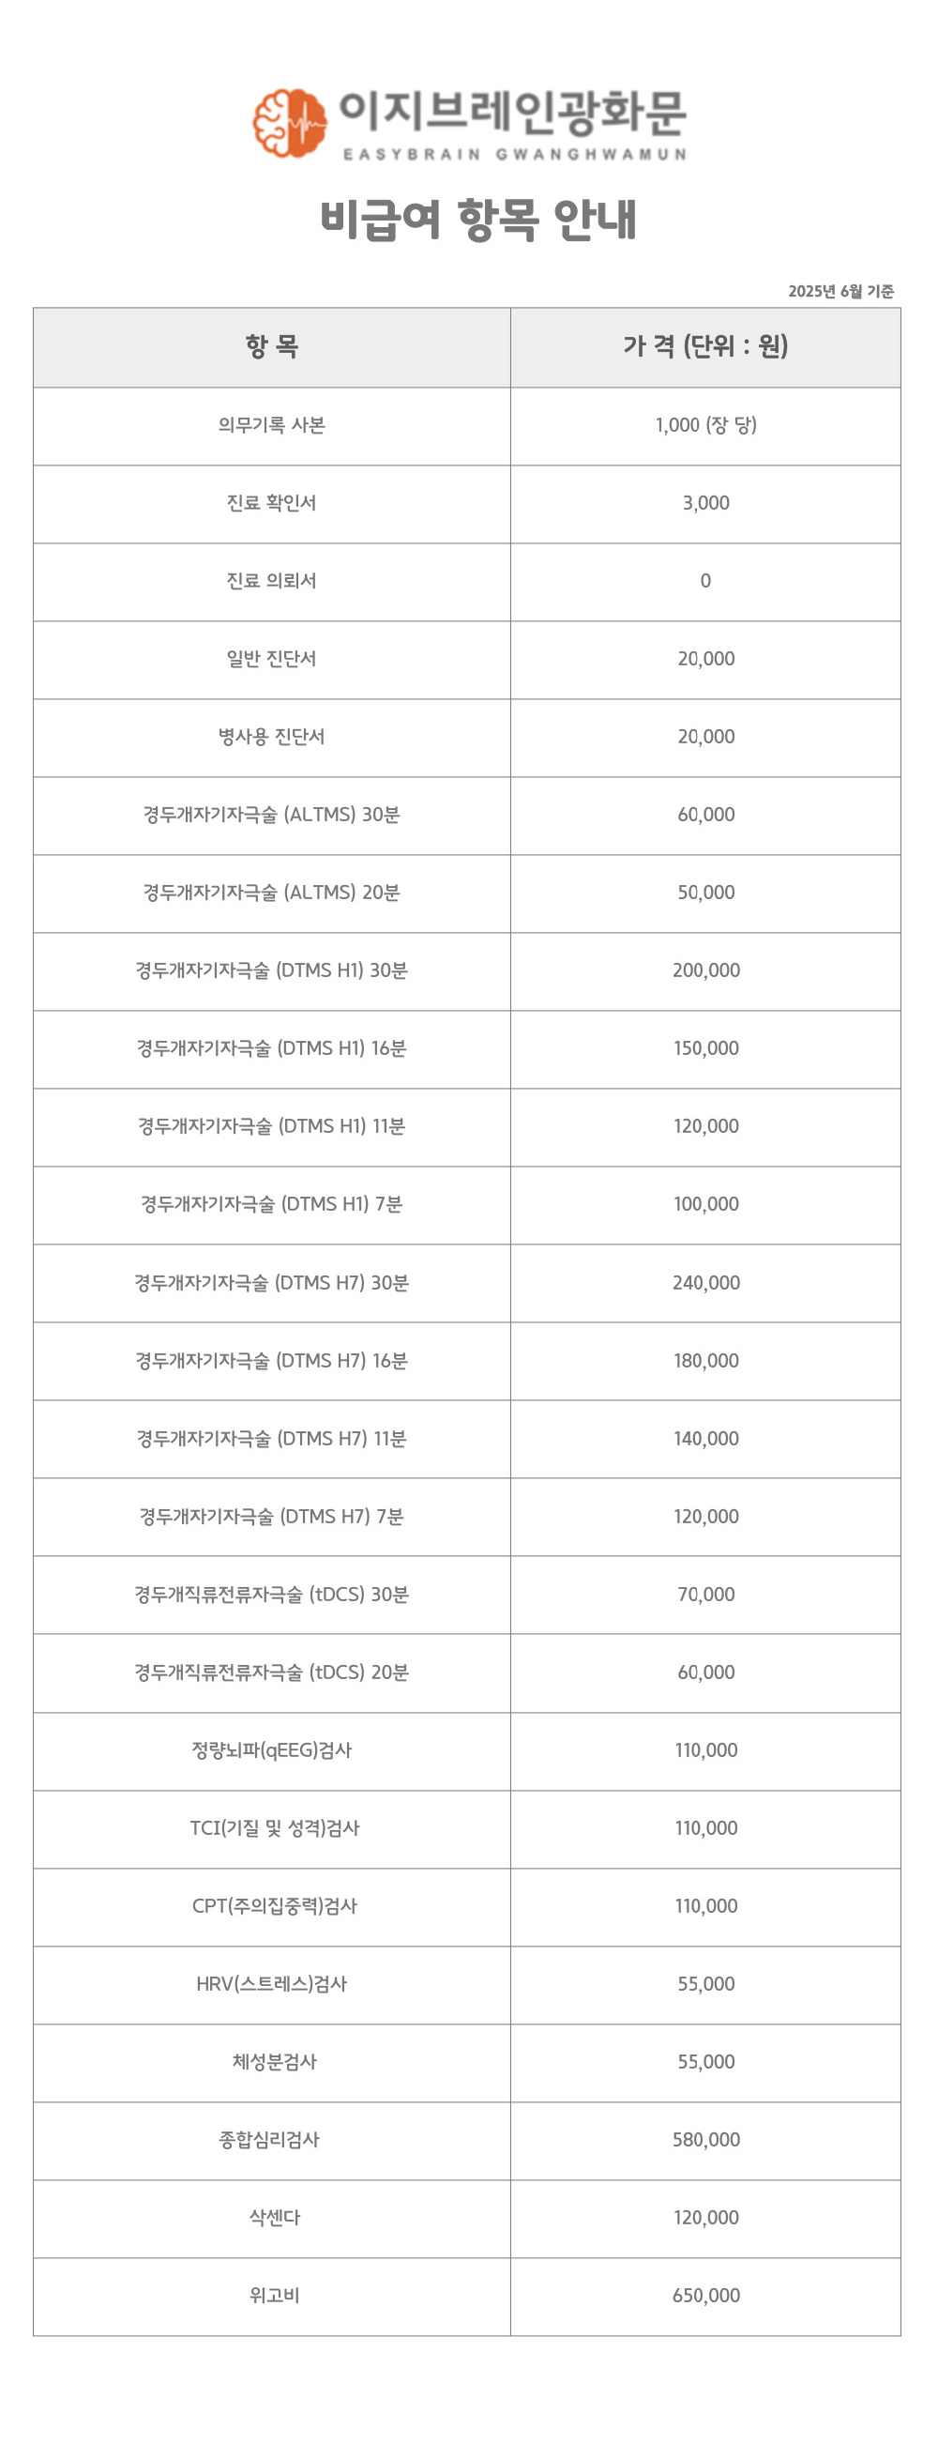Click the 일반 진단서 row label
The height and width of the screenshot is (2459, 938).
[x=272, y=660]
